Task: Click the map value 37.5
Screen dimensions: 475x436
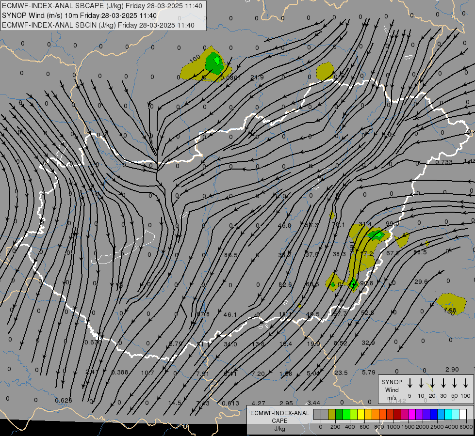Action: point(311,254)
